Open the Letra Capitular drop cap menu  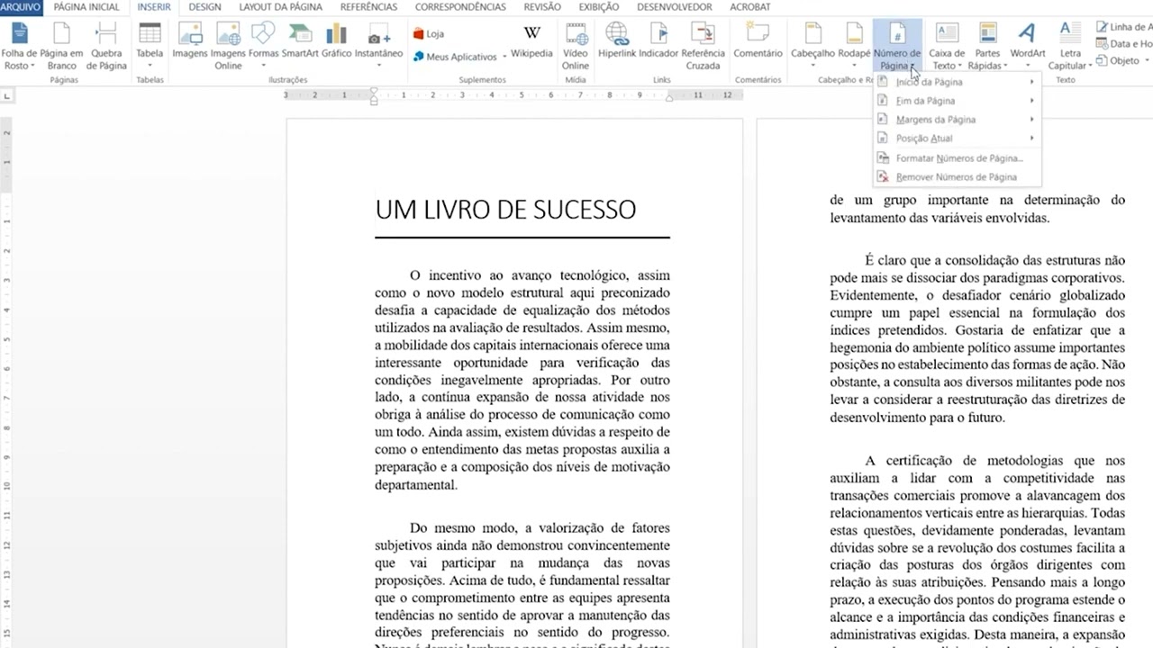1070,46
